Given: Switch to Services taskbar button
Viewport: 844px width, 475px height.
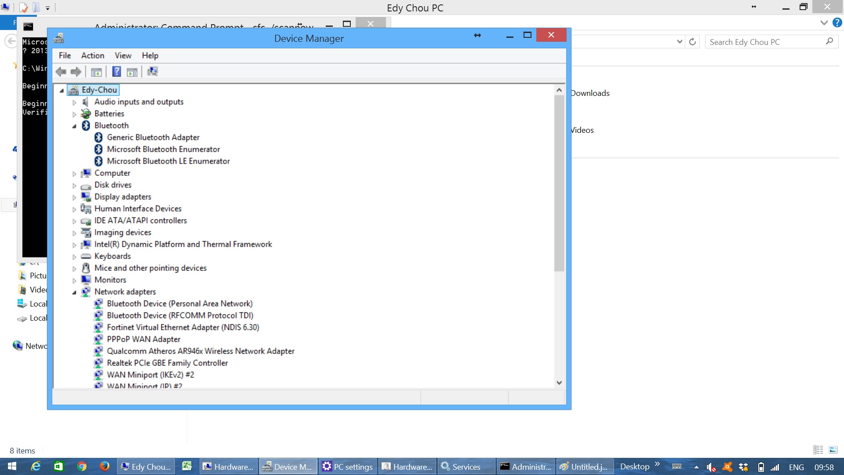Looking at the screenshot, I should 466,467.
